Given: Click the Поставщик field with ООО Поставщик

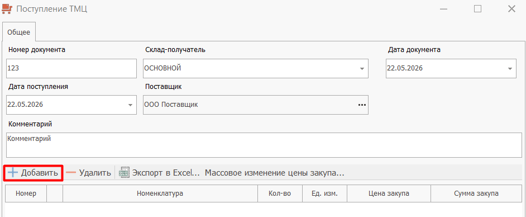Looking at the screenshot, I should tap(256, 105).
